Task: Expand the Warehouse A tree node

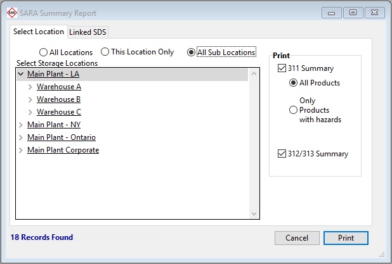Action: tap(30, 87)
